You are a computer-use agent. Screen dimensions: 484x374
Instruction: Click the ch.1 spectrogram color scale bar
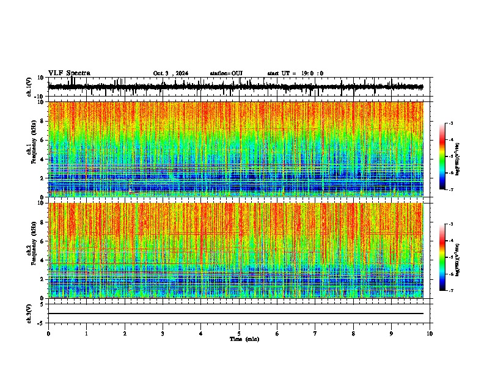(x=442, y=156)
